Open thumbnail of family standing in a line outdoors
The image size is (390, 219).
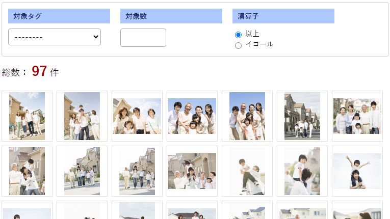357,116
